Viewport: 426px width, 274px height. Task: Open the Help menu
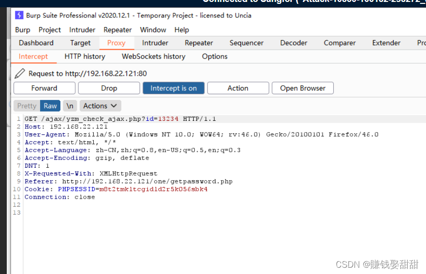[x=182, y=30]
